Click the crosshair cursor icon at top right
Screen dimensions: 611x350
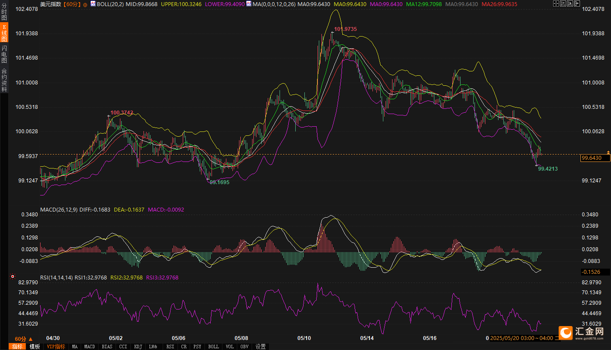tap(556, 3)
